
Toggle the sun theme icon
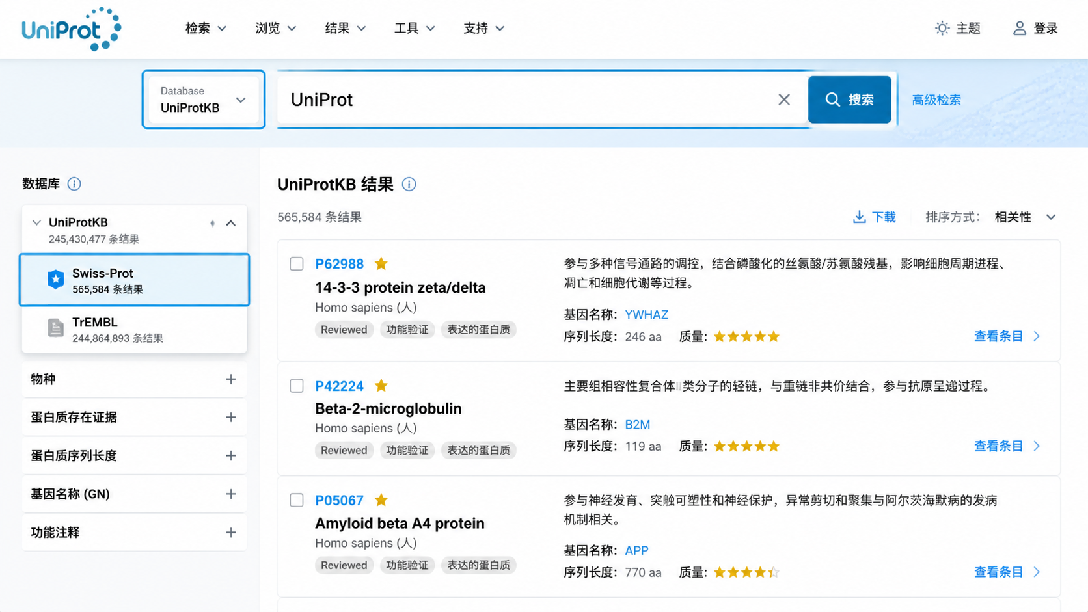tap(942, 28)
